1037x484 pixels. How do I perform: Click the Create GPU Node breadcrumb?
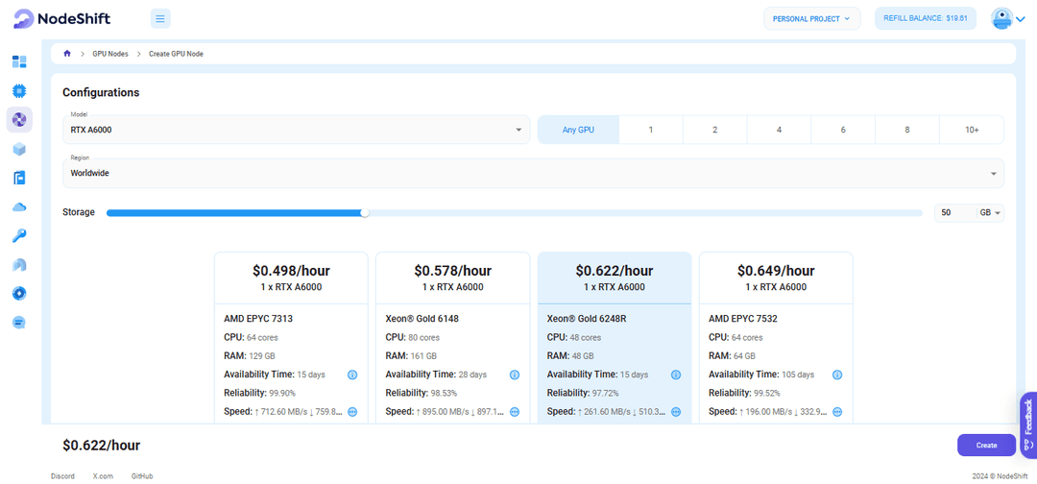pyautogui.click(x=176, y=54)
